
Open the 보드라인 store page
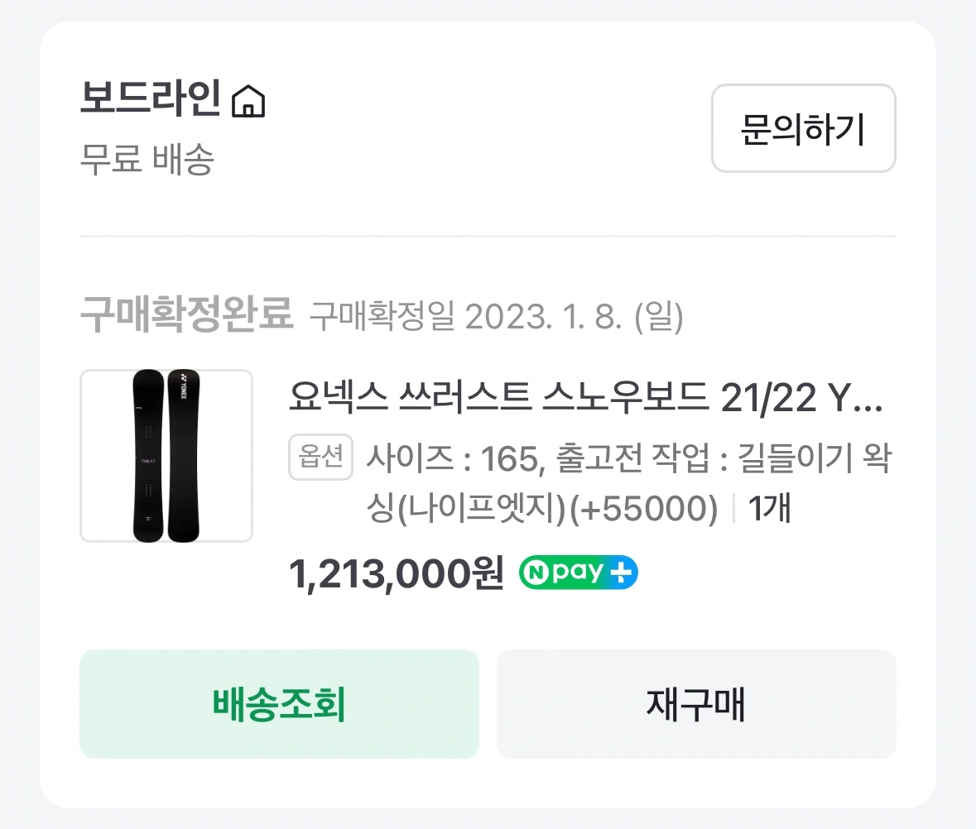pyautogui.click(x=149, y=99)
